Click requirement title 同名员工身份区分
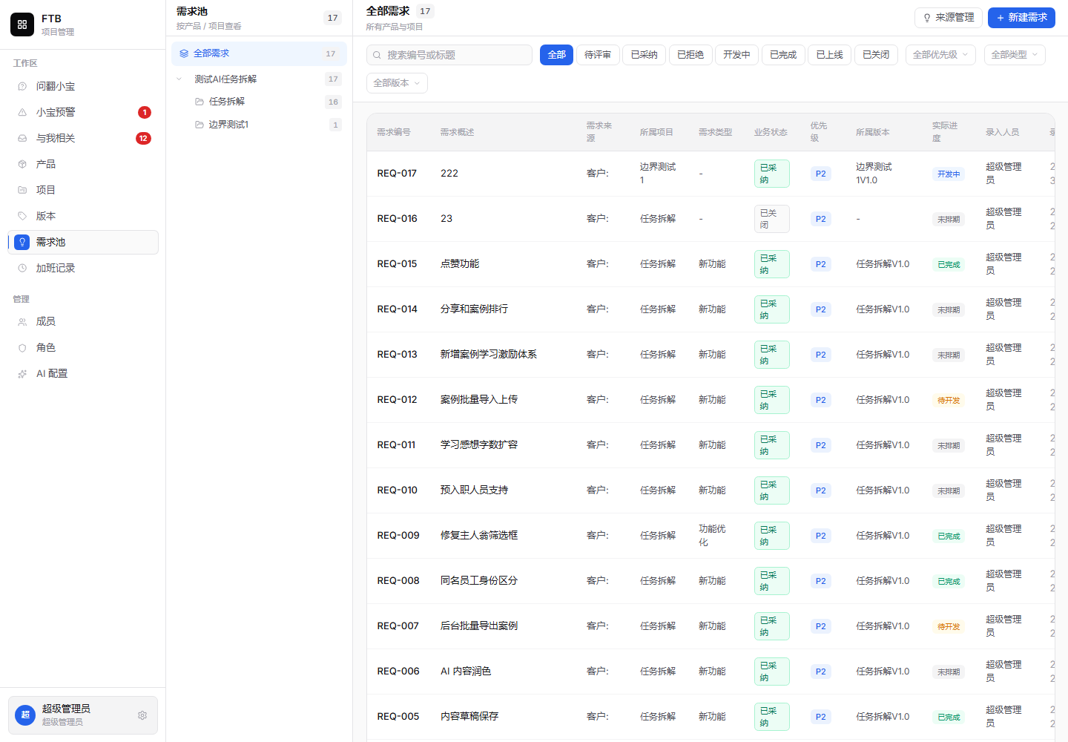1068x742 pixels. (479, 581)
